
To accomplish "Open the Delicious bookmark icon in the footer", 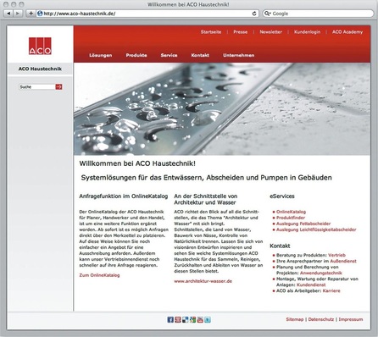I will tap(186, 319).
